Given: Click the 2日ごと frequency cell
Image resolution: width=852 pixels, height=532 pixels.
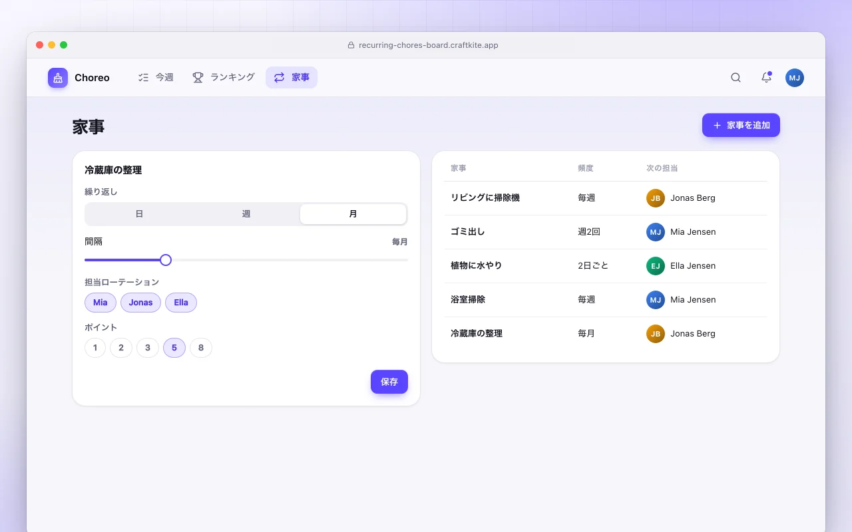Looking at the screenshot, I should pyautogui.click(x=593, y=266).
